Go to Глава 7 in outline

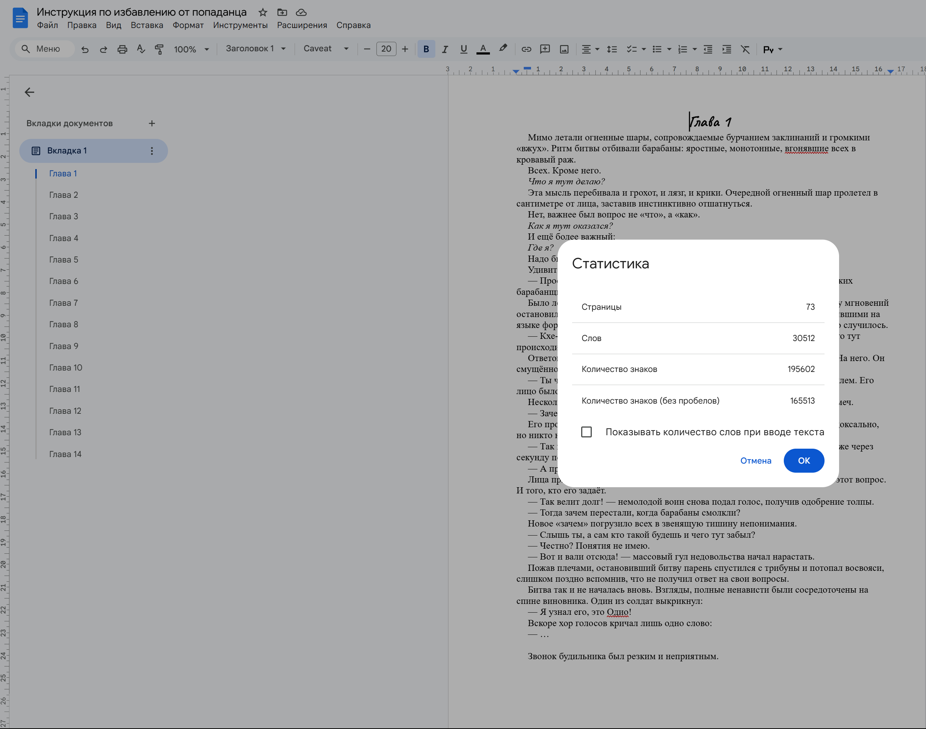64,303
